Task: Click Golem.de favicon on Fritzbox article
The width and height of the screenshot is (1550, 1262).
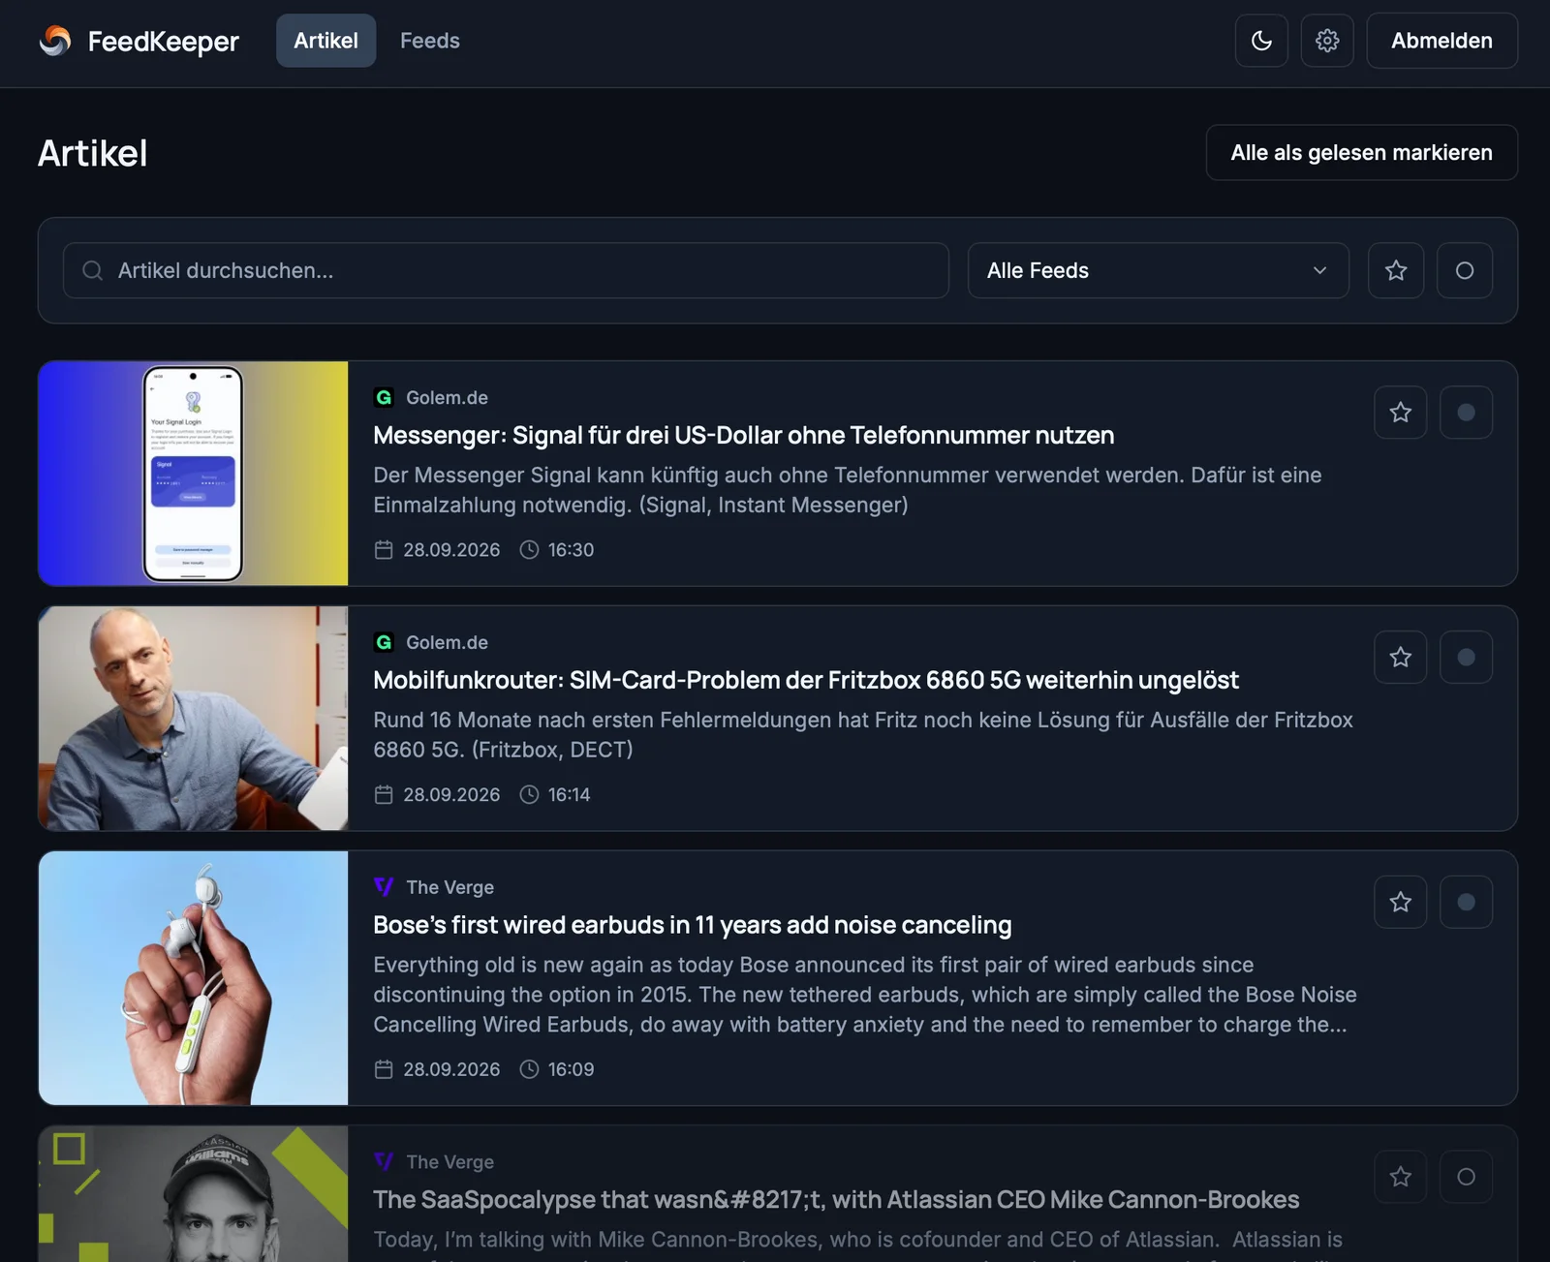Action: 384,642
